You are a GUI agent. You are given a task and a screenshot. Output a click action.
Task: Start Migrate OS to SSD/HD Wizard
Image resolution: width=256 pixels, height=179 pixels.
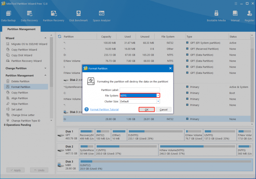pyautogui.click(x=27, y=44)
